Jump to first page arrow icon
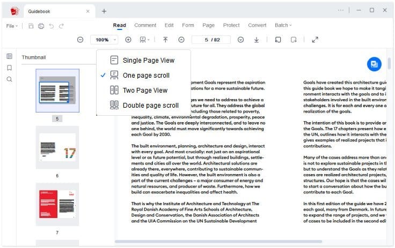 click(x=165, y=40)
